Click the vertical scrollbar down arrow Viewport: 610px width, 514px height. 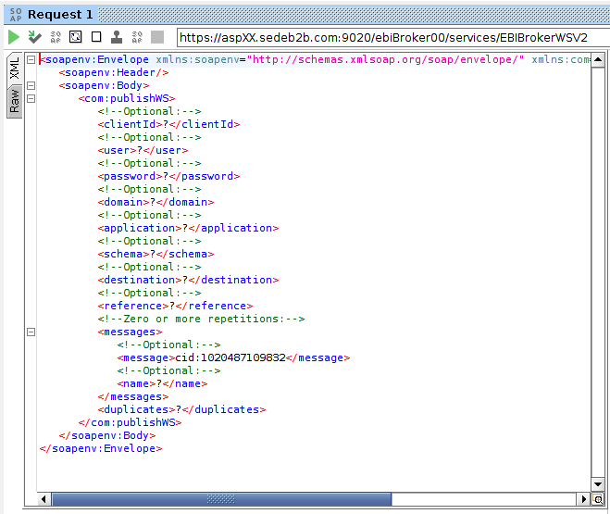pos(598,483)
